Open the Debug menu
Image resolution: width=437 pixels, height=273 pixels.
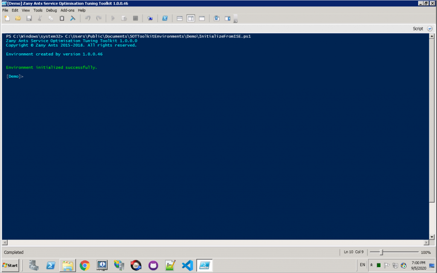coord(51,10)
